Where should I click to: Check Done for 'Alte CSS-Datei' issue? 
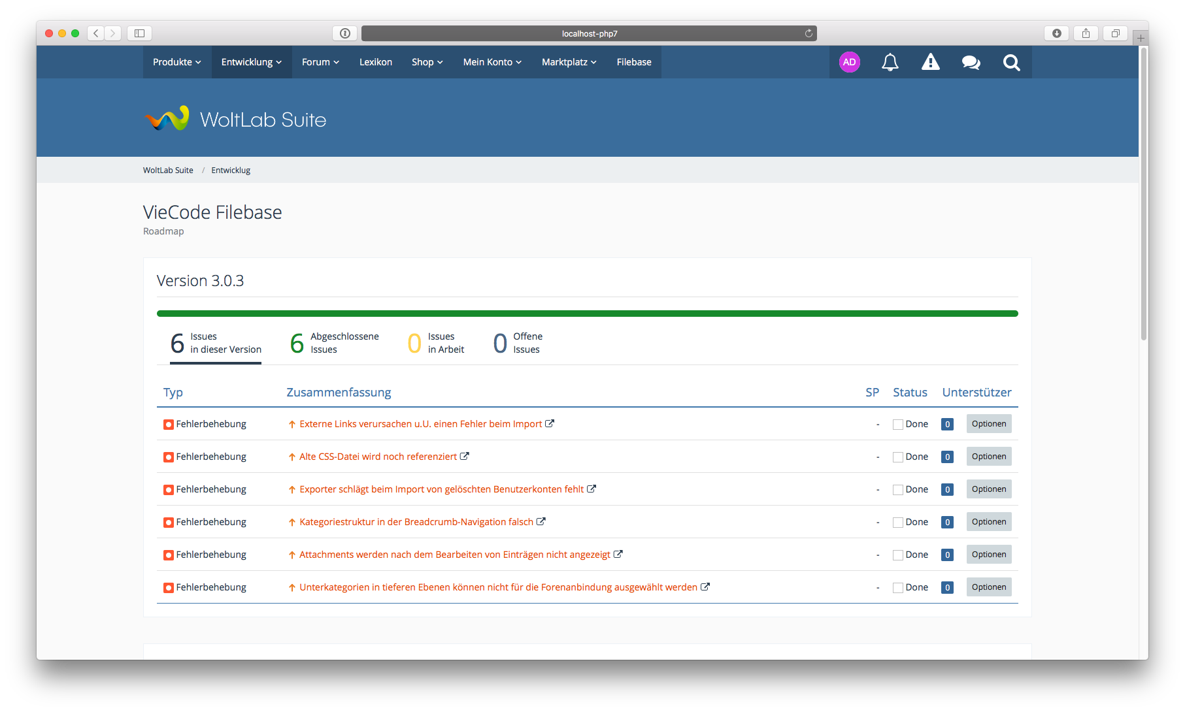tap(898, 457)
